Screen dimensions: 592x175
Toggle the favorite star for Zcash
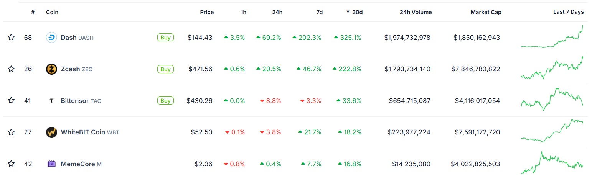[11, 69]
